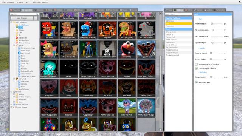Viewport: 242px width, 136px height.
Task: Collapse the Your Spawnlists tree node
Action: [11, 22]
